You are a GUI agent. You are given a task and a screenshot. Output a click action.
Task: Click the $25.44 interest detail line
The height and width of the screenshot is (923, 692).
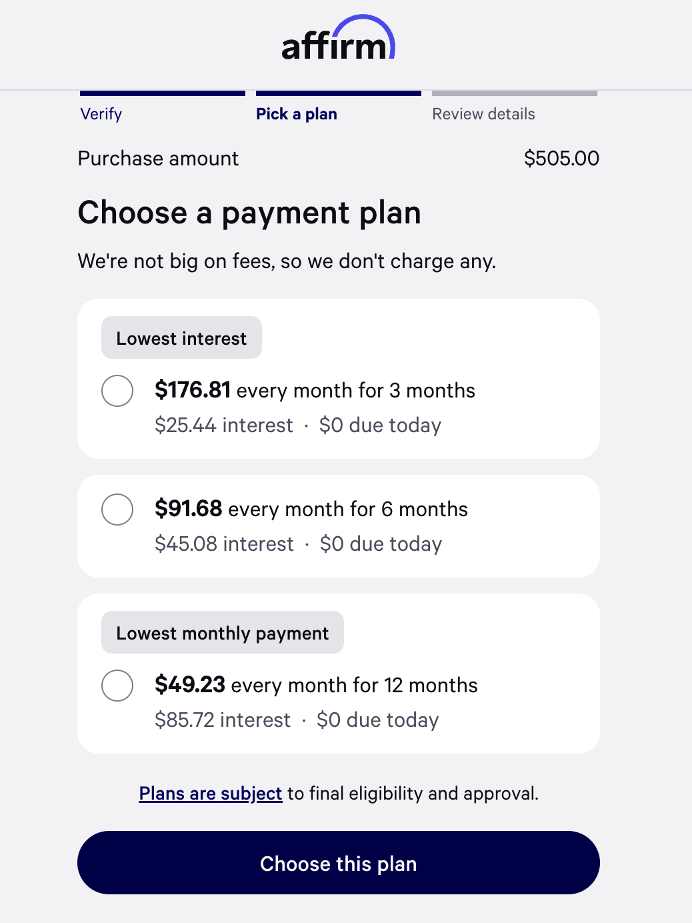(x=297, y=425)
